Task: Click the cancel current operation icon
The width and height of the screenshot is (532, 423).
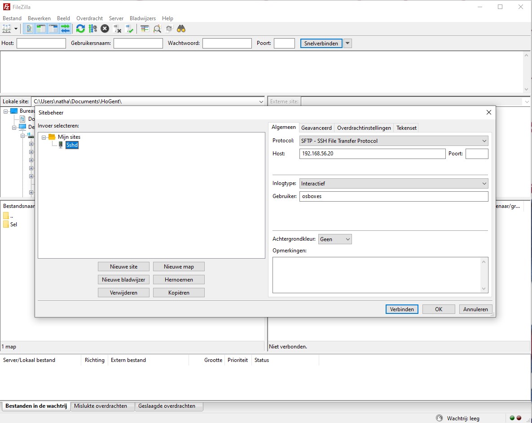Action: [105, 29]
